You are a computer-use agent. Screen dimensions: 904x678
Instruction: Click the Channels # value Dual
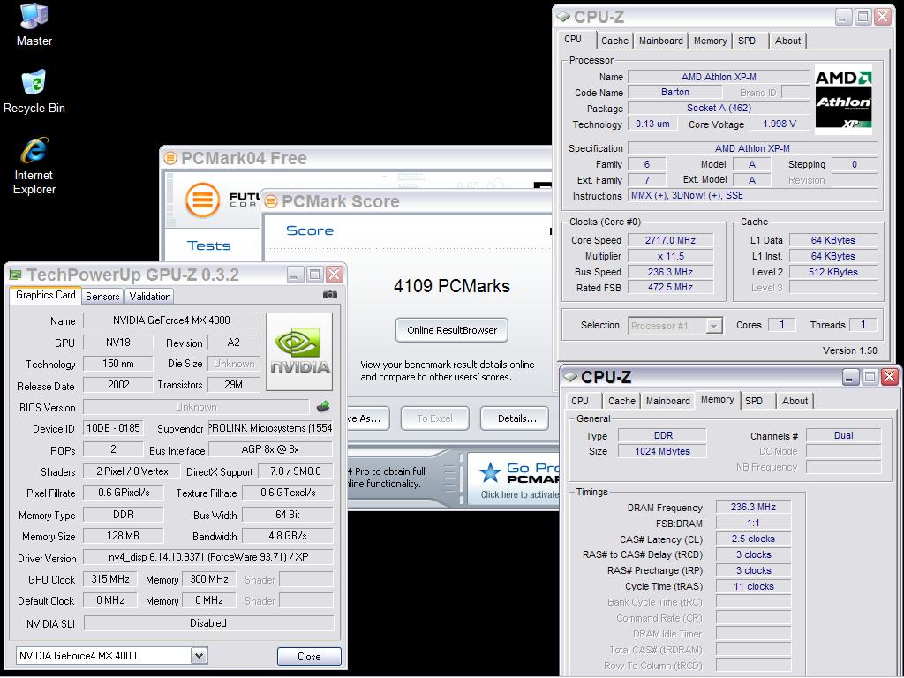point(843,436)
